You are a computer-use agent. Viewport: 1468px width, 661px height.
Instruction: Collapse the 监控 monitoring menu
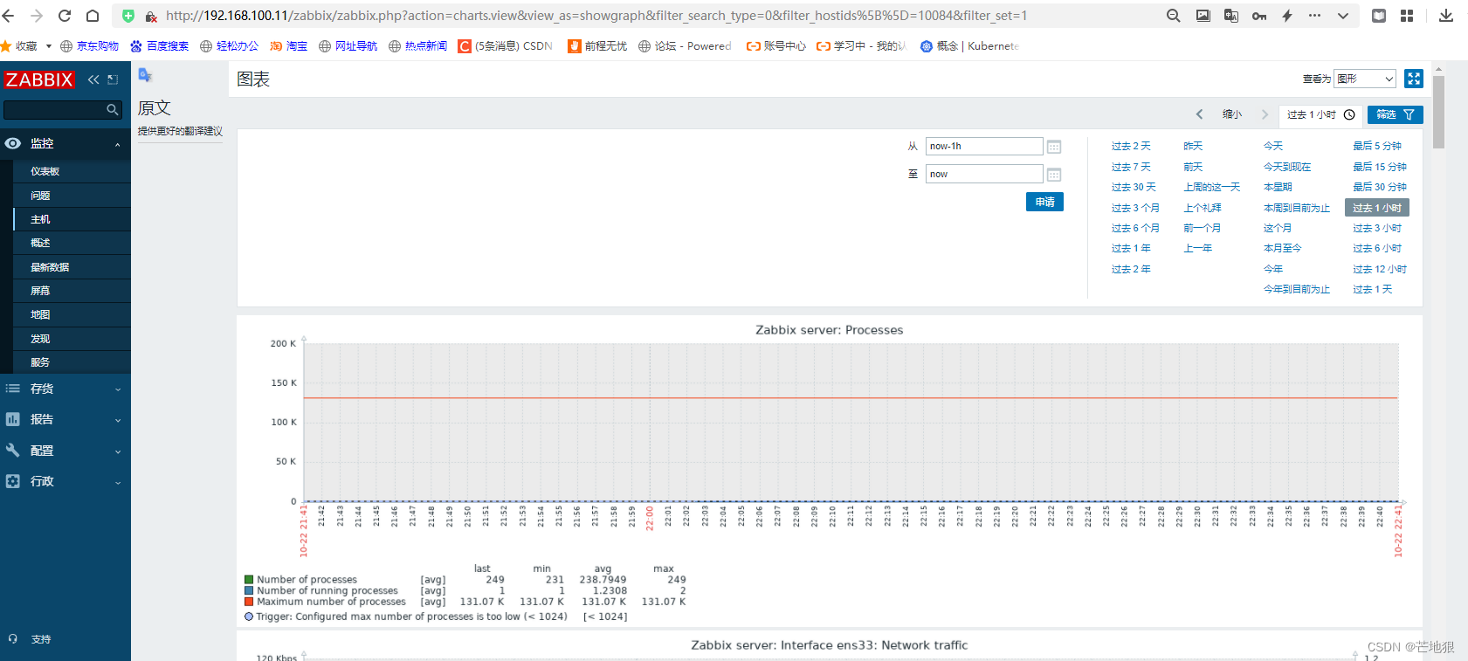pyautogui.click(x=65, y=143)
